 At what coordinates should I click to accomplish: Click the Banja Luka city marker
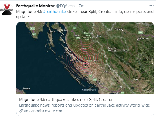pos(138,40)
